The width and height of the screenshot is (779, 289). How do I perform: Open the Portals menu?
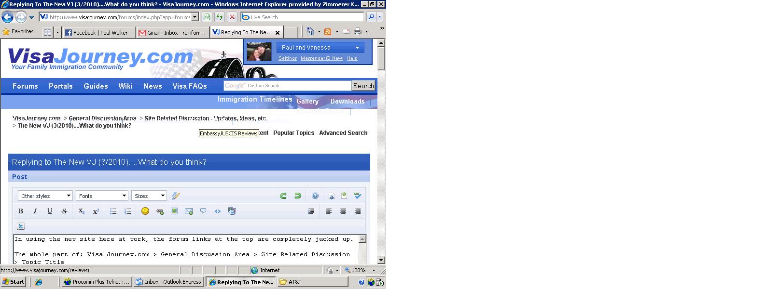pos(61,86)
